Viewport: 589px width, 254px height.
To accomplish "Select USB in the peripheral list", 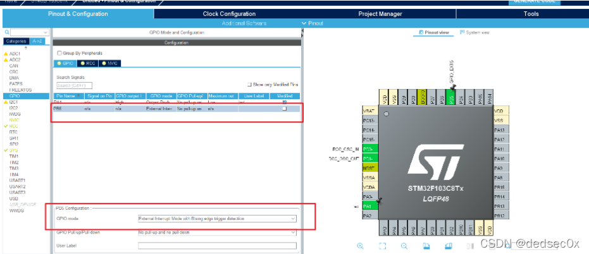I will pos(13,198).
